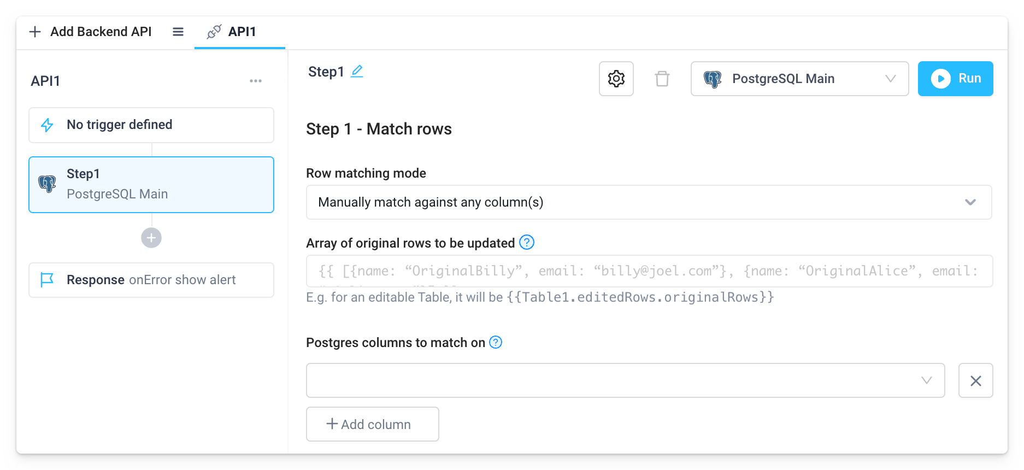Image resolution: width=1024 pixels, height=470 pixels.
Task: Expand the Postgres columns to match dropdown
Action: tap(926, 380)
